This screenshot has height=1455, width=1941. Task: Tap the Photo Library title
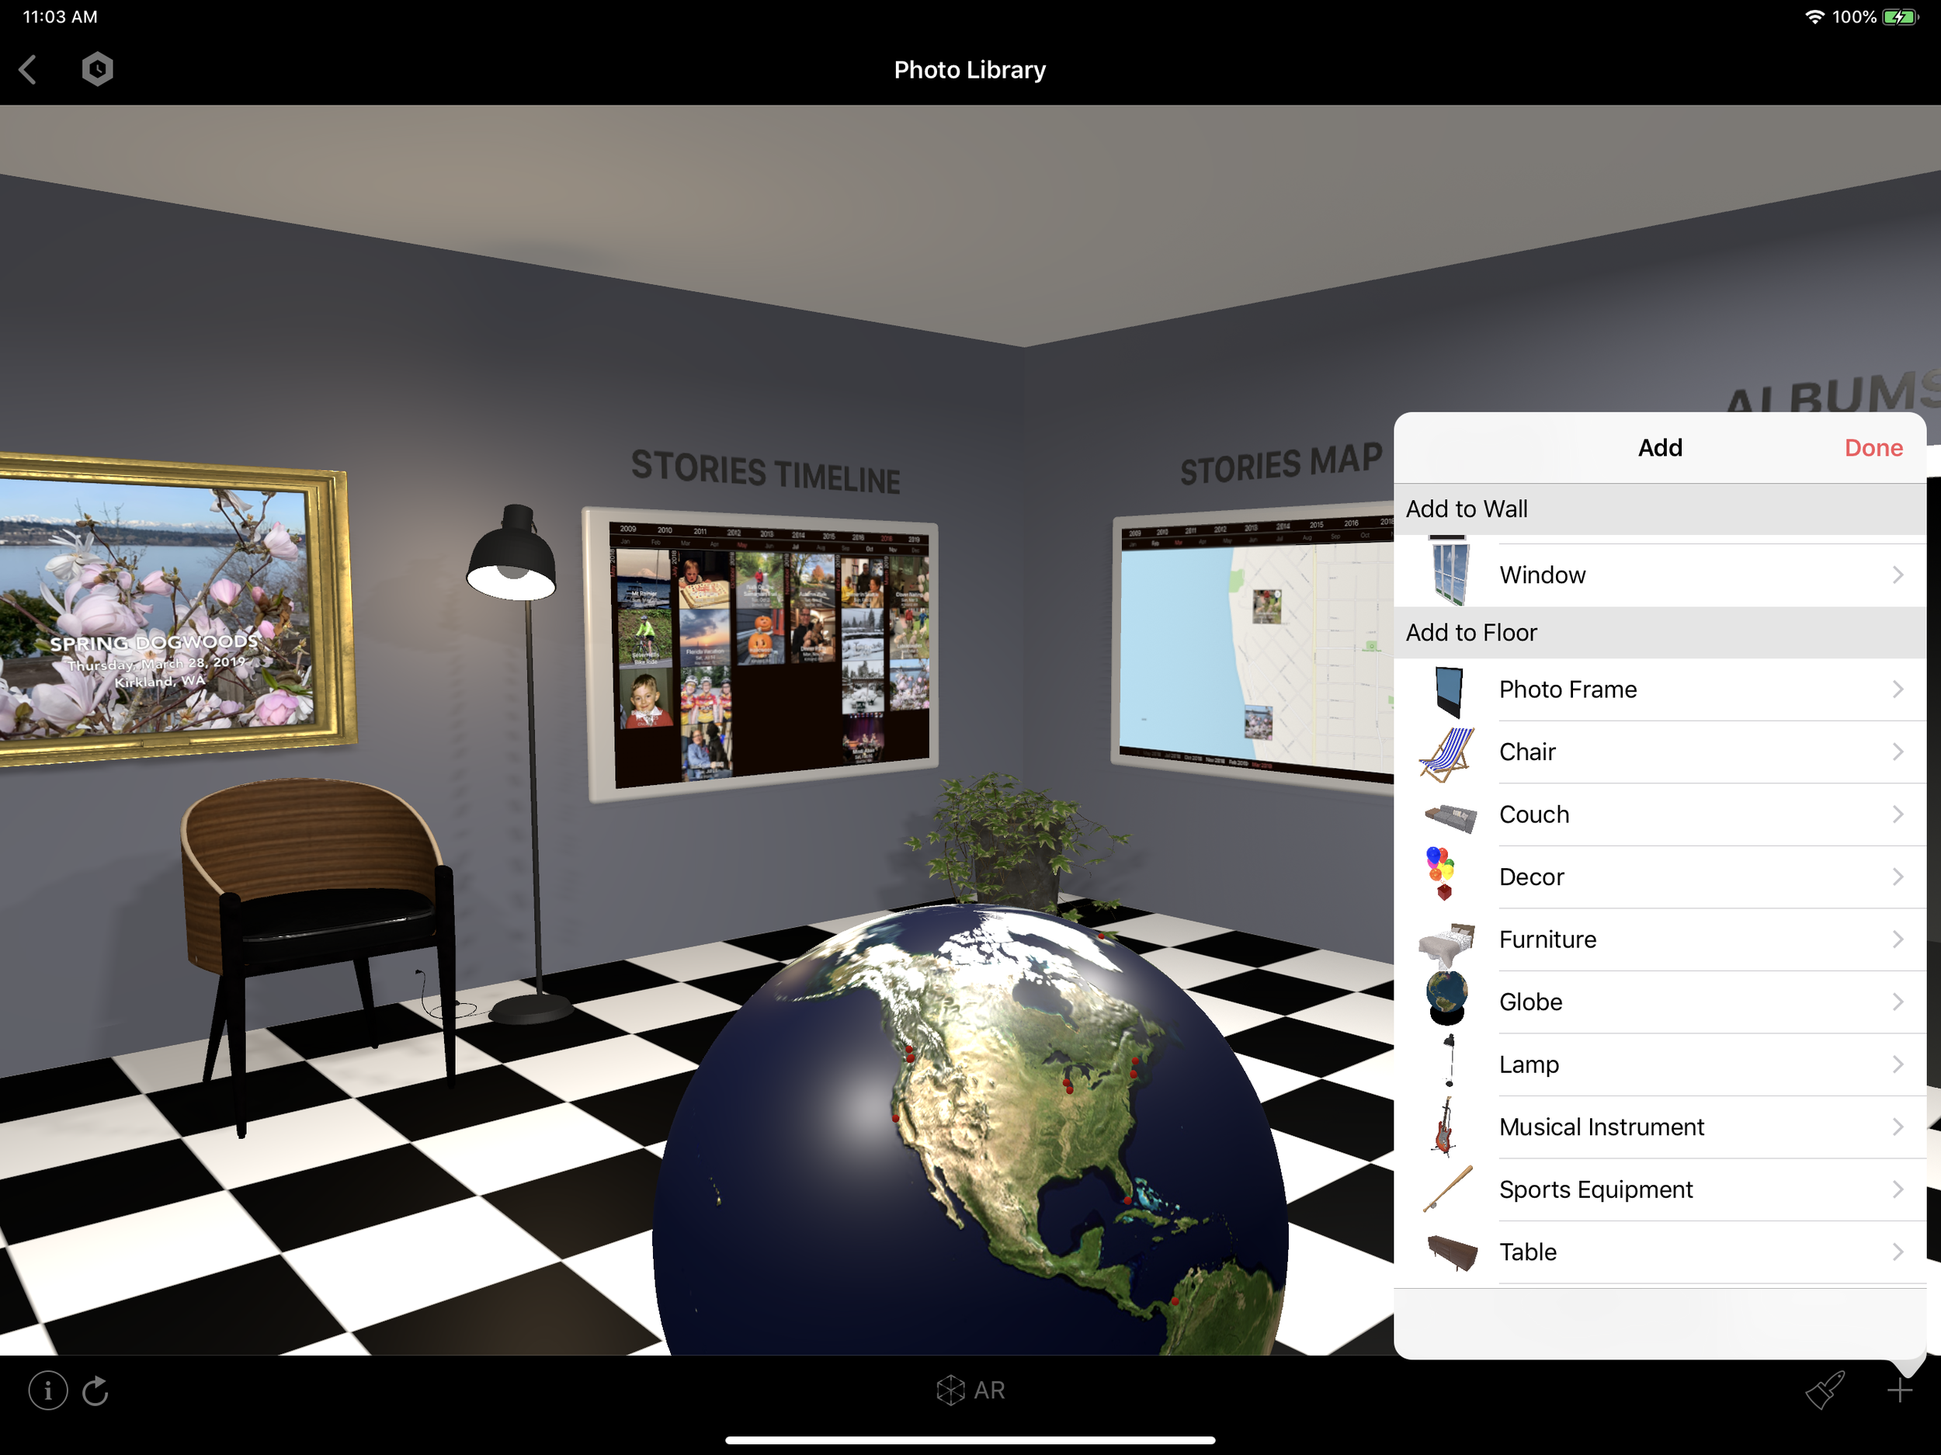[x=970, y=69]
